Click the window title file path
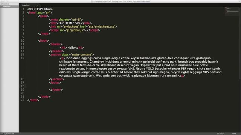The height and width of the screenshot is (135, 241). pyautogui.click(x=122, y=1)
